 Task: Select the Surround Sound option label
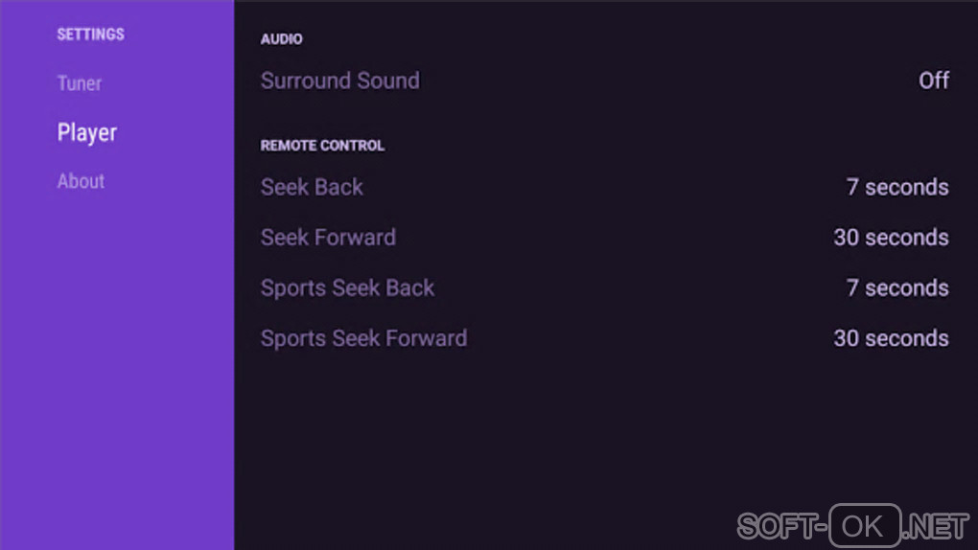(x=339, y=80)
